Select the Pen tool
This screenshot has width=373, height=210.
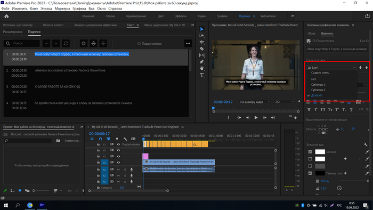[202, 62]
